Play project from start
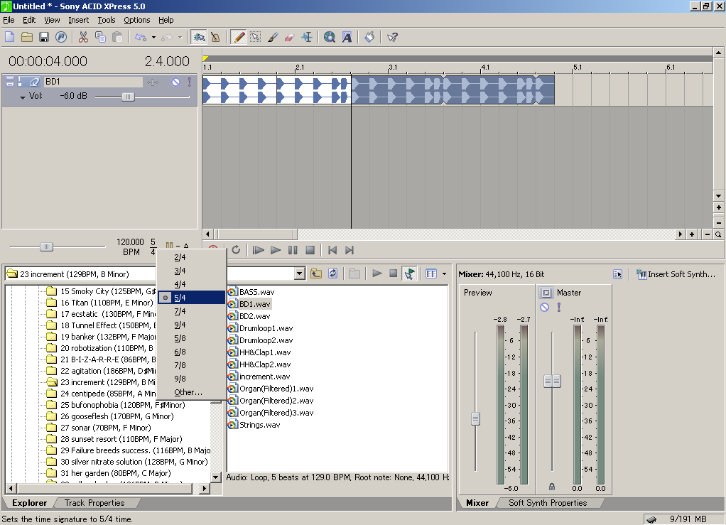The height and width of the screenshot is (525, 726). [259, 250]
